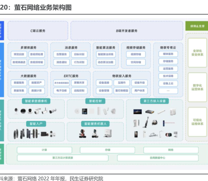Select the red-black service robot image
This screenshot has height=181, width=208.
pyautogui.click(x=82, y=134)
